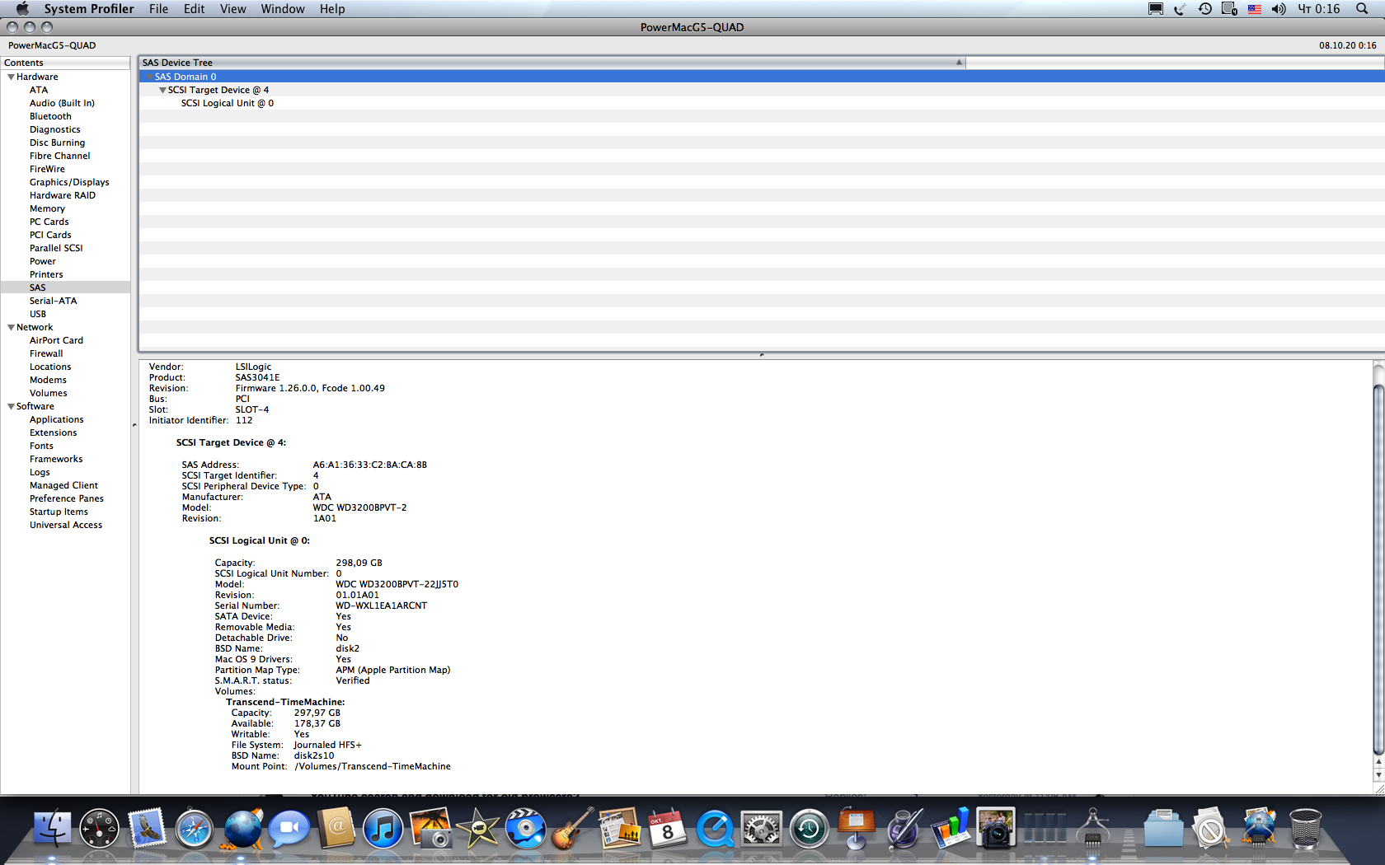
Task: Open the Time Machine menu bar icon
Action: pos(1205,9)
